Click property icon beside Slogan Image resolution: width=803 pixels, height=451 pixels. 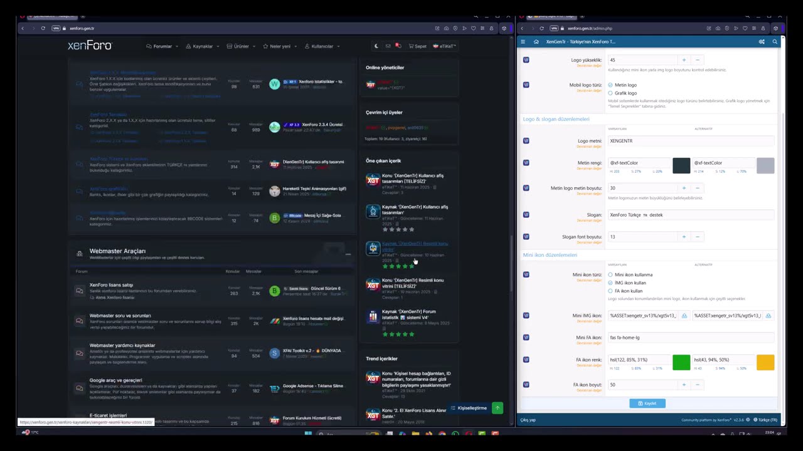(526, 215)
